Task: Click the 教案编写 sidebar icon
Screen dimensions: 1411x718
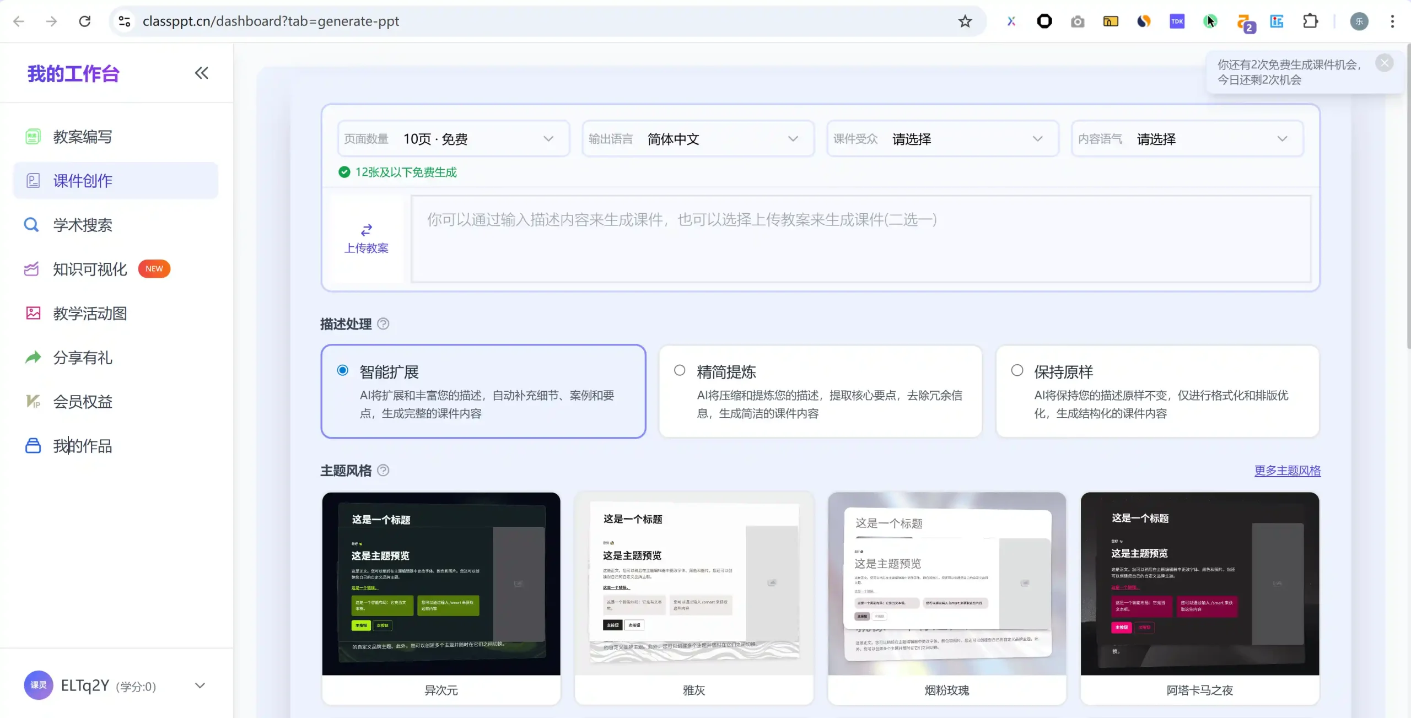Action: click(x=33, y=137)
